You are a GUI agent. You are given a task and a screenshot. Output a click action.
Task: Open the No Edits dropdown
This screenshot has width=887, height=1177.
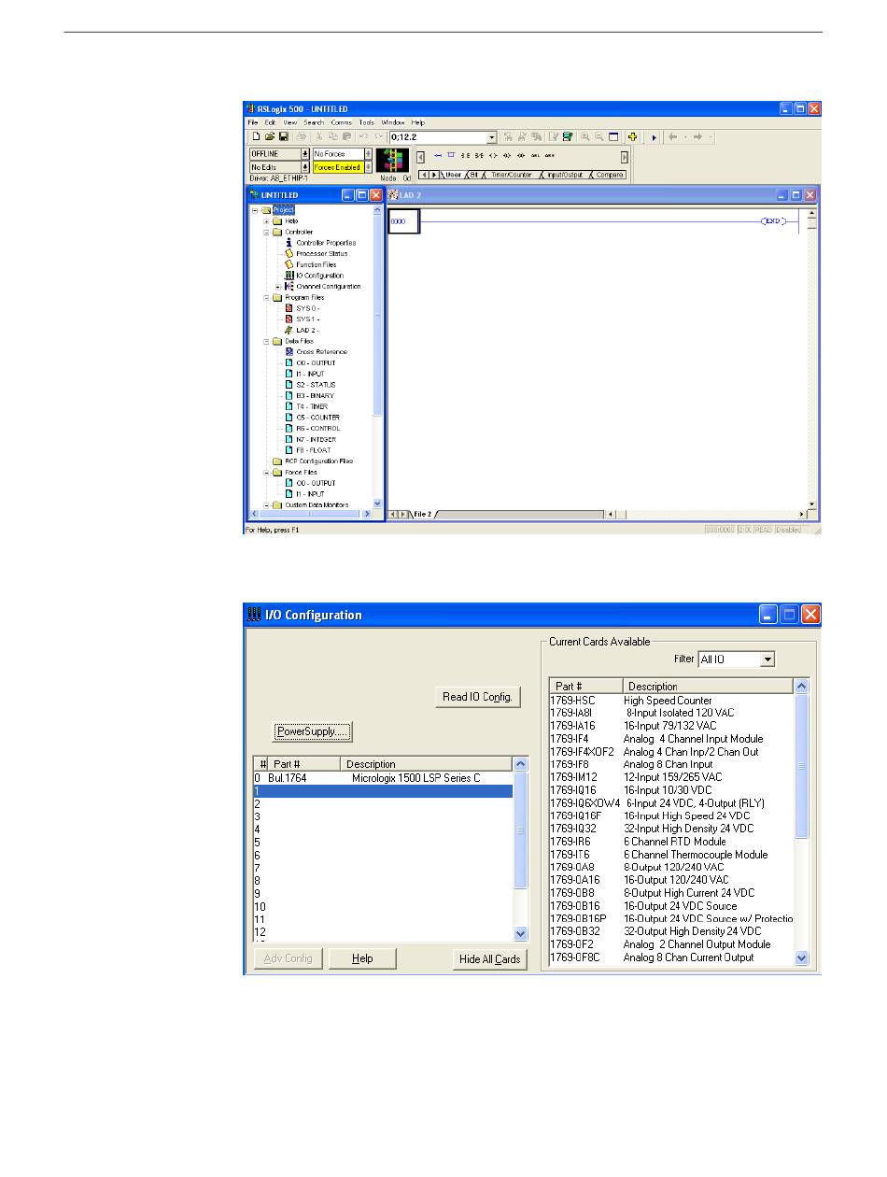coord(304,167)
